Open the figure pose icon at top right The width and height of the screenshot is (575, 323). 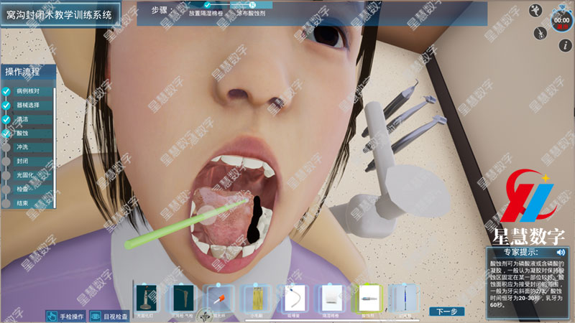point(535,10)
